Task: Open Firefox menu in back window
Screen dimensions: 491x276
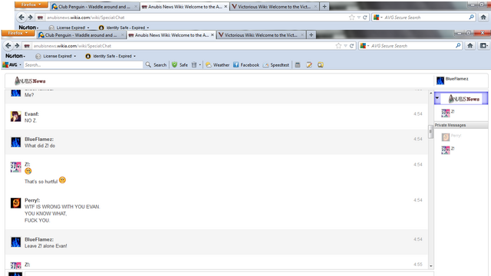Action: (x=31, y=5)
